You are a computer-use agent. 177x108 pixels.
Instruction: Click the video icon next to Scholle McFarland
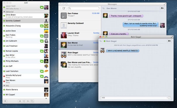42,76
